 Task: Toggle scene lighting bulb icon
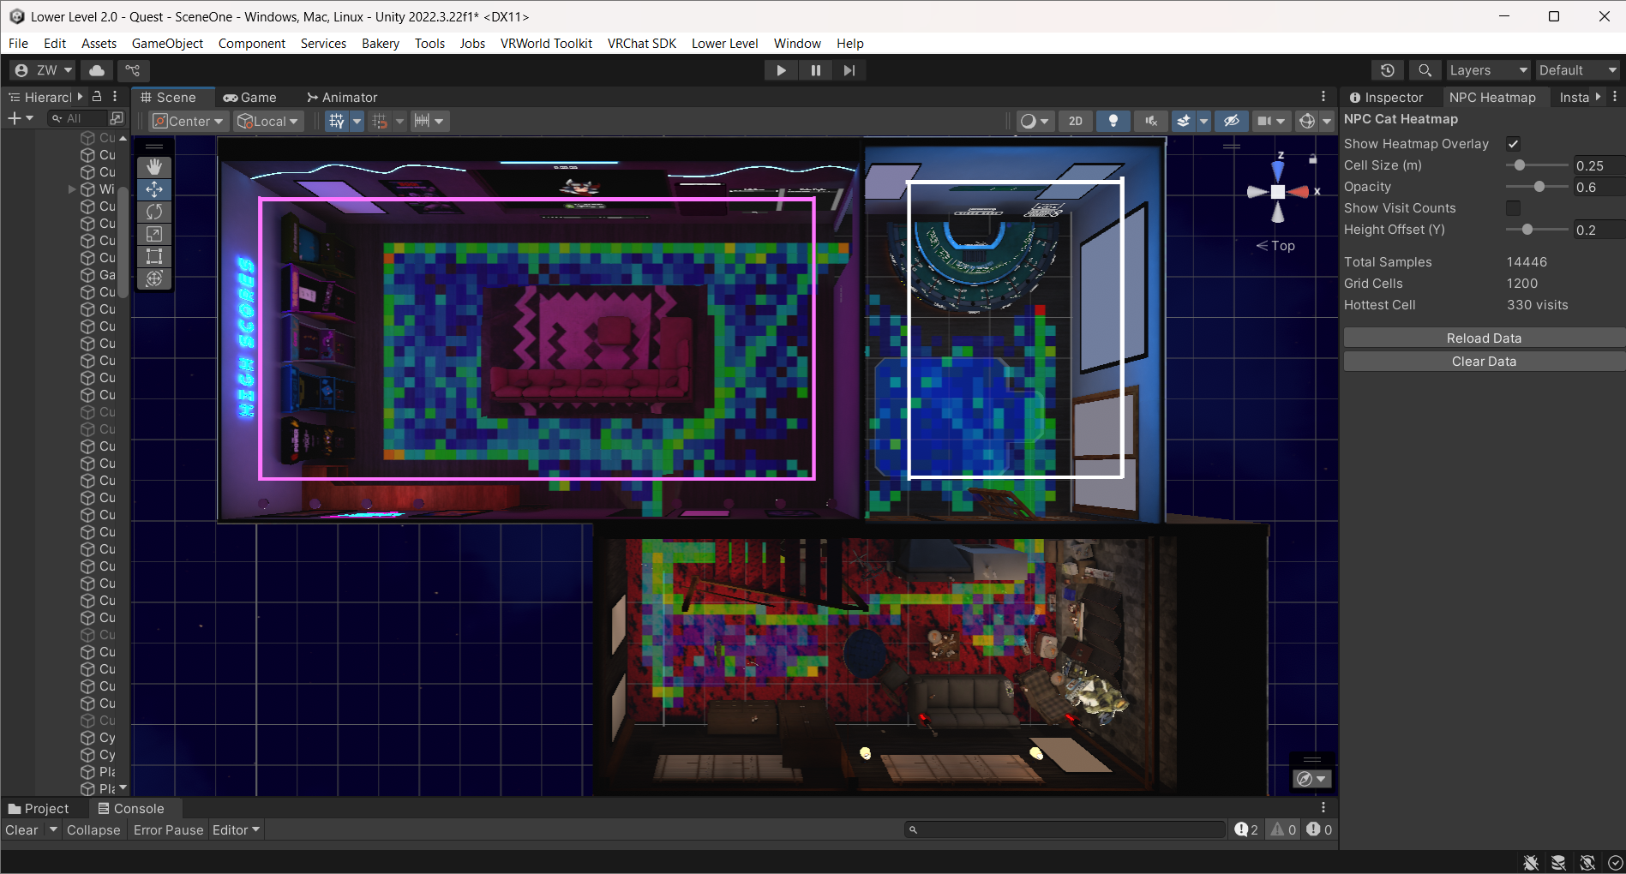pyautogui.click(x=1113, y=121)
